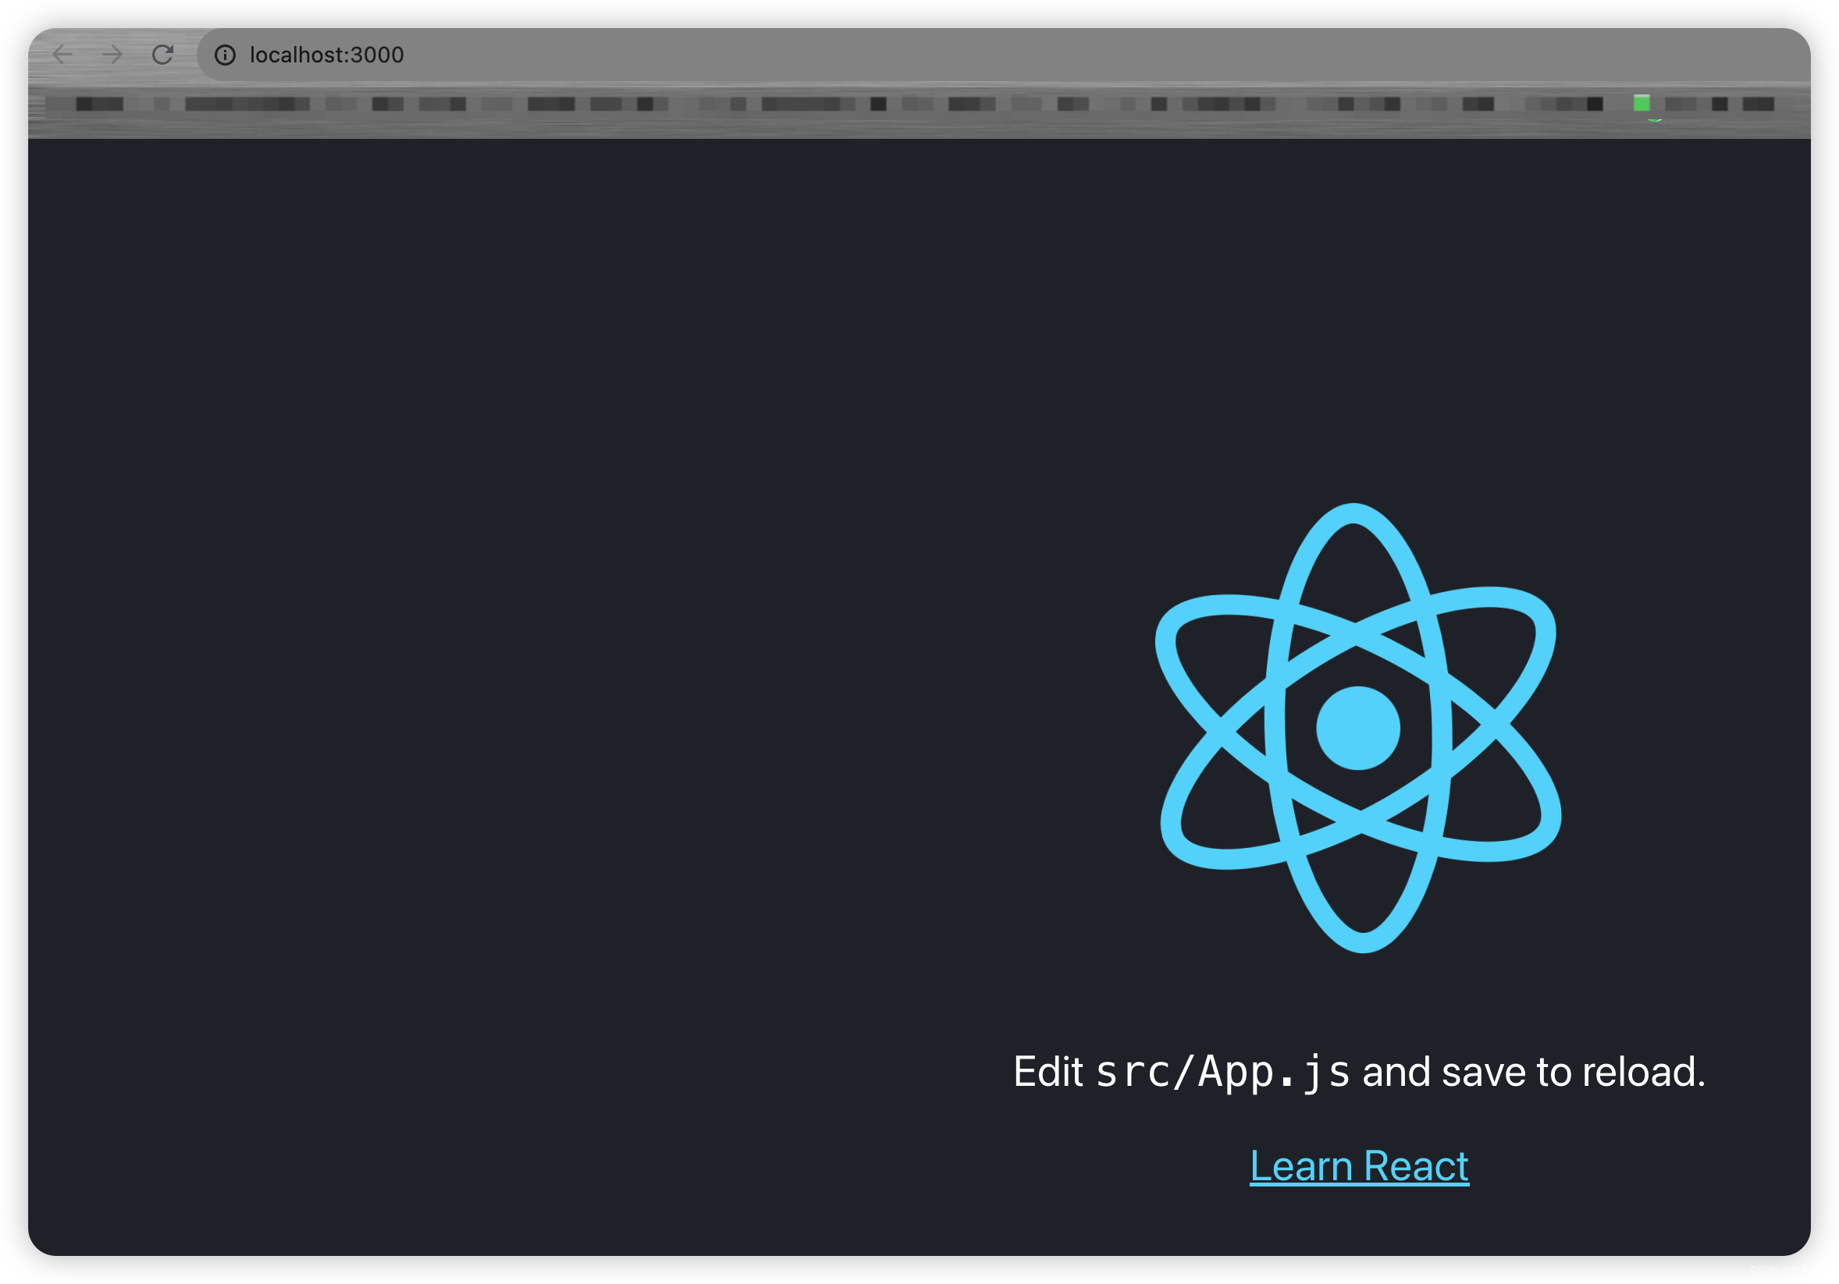The image size is (1839, 1284).
Task: Open the Learn React link
Action: click(1358, 1165)
